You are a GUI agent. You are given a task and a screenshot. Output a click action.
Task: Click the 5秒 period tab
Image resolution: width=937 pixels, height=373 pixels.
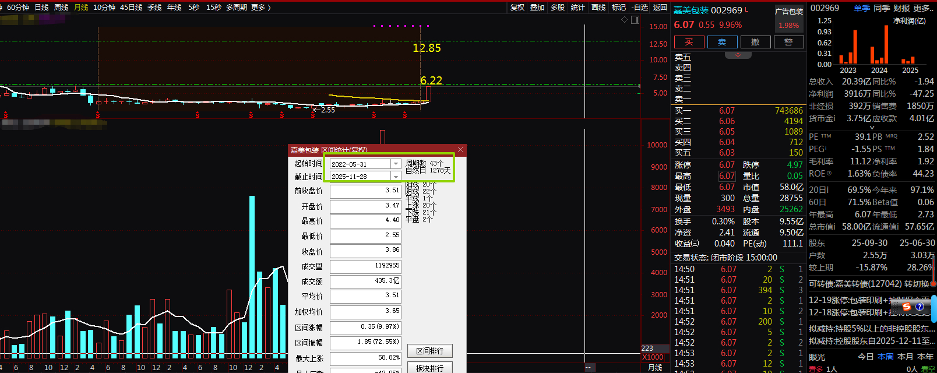(x=193, y=7)
